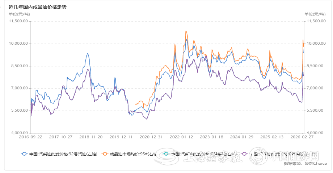Click the right 单位(元/吨) axis unit label
Screen dimensions: 333x173
coord(315,14)
